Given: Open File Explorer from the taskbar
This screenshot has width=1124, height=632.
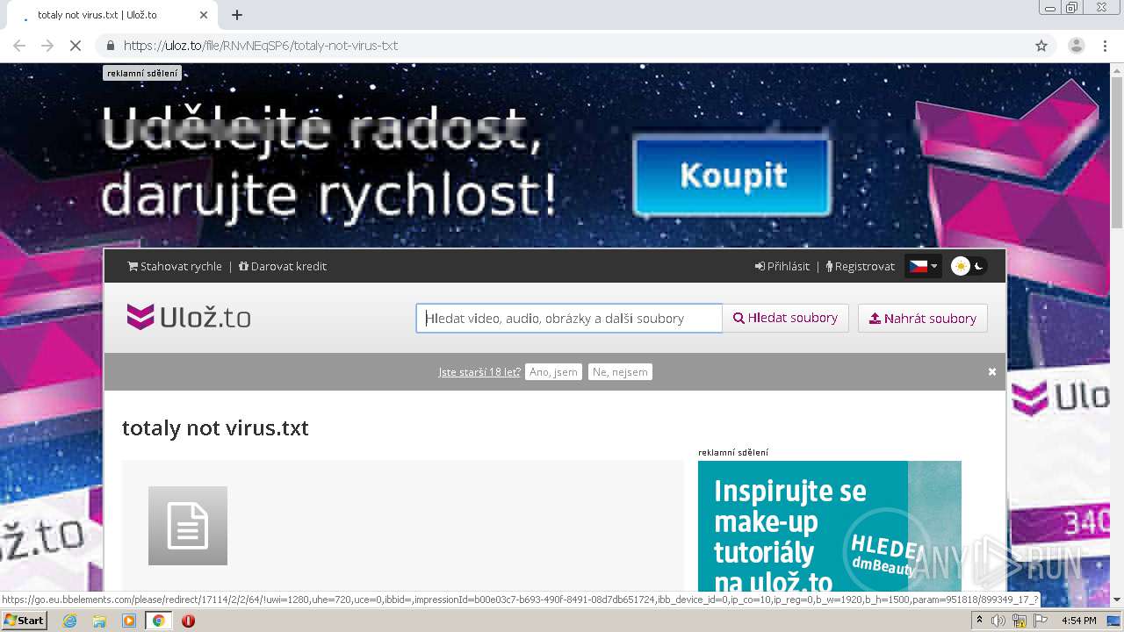Looking at the screenshot, I should [x=99, y=621].
